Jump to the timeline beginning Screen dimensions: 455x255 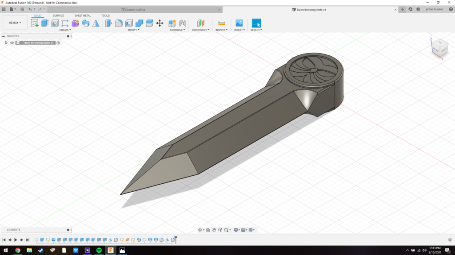[4, 240]
